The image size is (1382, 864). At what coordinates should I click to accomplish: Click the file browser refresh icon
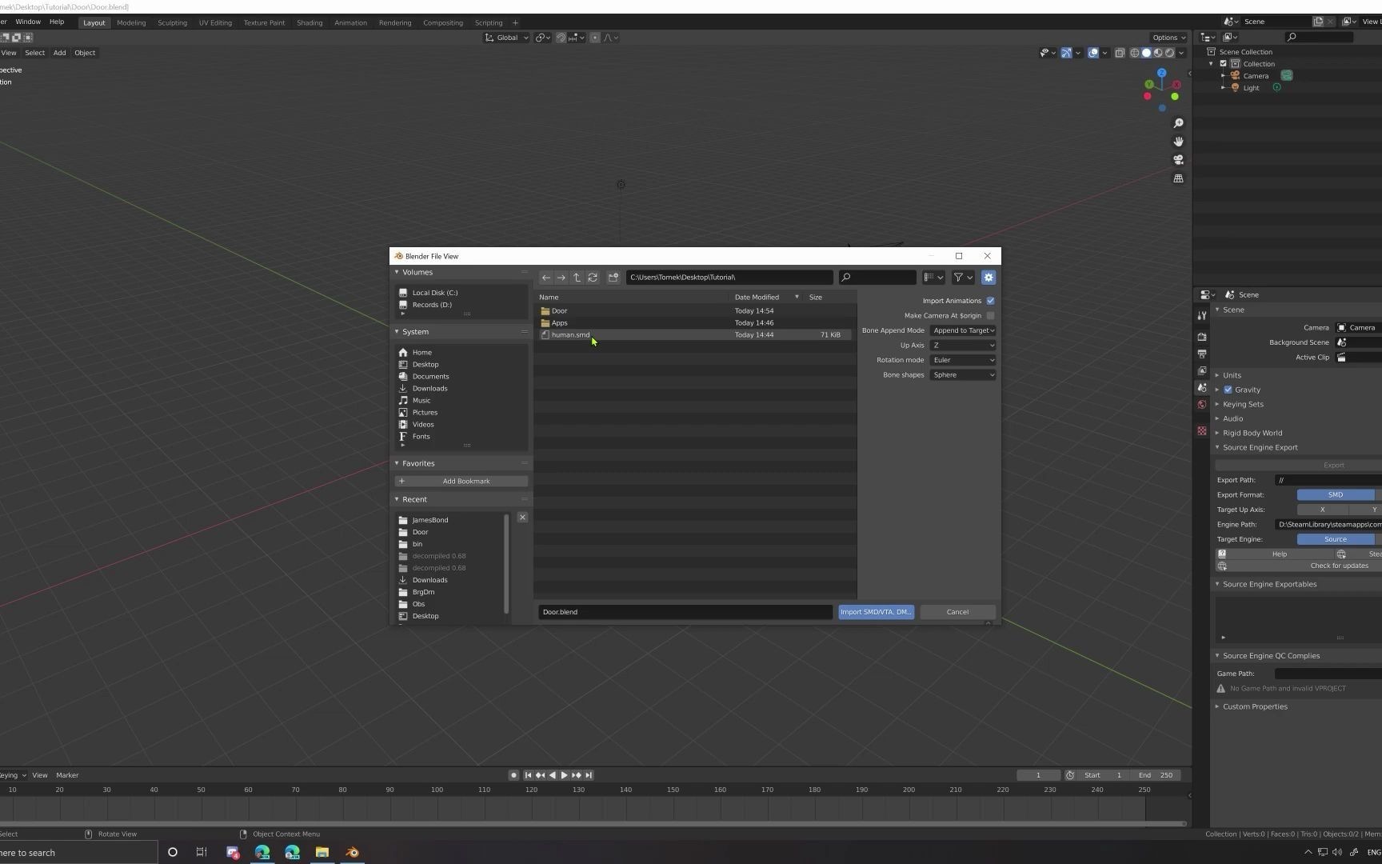pyautogui.click(x=593, y=278)
